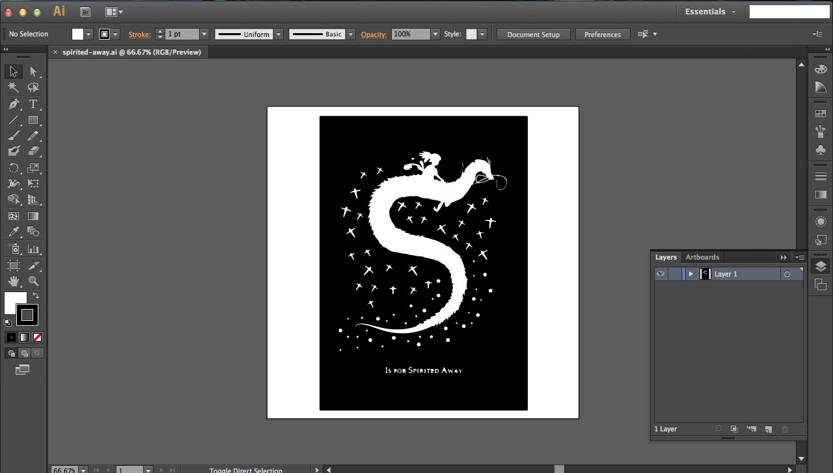Click Layer 1 target circle

coord(787,274)
